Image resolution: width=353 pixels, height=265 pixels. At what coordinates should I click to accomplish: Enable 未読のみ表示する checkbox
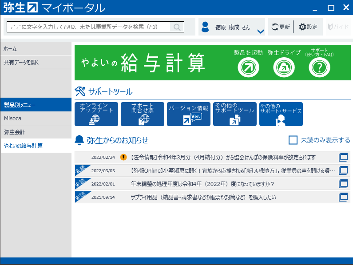click(x=293, y=140)
